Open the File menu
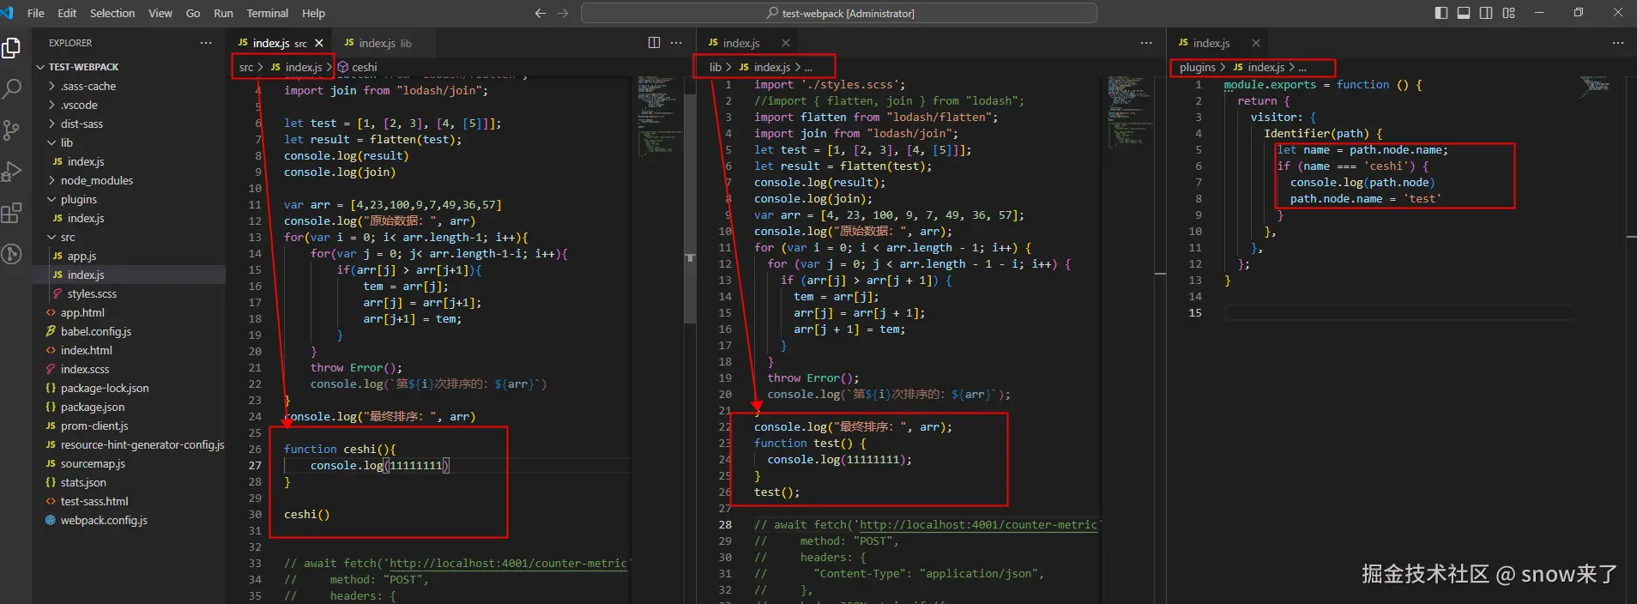This screenshot has height=604, width=1637. (36, 13)
